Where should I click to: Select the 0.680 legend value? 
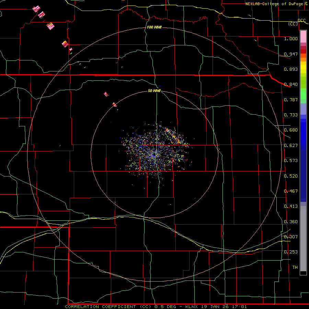pos(291,130)
